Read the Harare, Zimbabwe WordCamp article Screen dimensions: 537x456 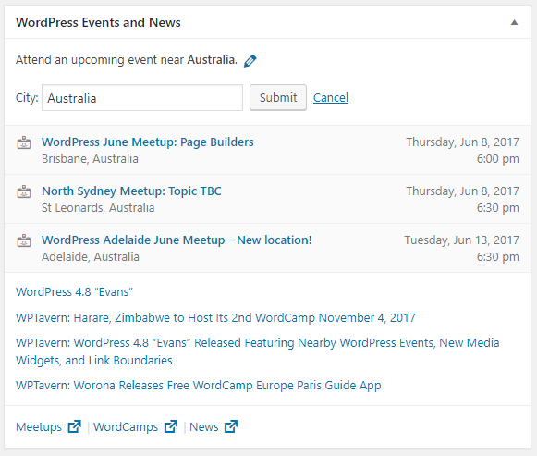coord(215,318)
